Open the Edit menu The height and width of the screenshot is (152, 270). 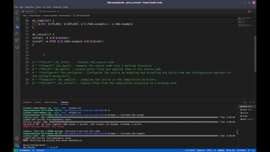(x=22, y=7)
